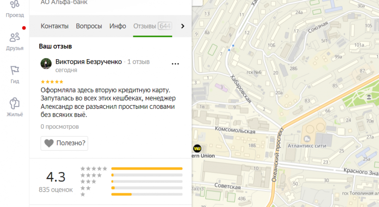Open the Друзья friends icon
379x207 pixels.
point(15,37)
